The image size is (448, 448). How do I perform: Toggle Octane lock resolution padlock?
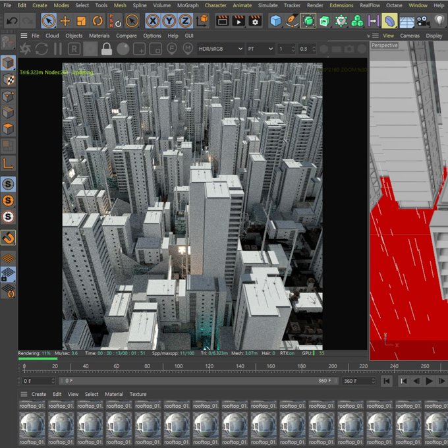[x=107, y=49]
